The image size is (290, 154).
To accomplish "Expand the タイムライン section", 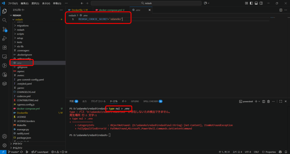I will 18,148.
